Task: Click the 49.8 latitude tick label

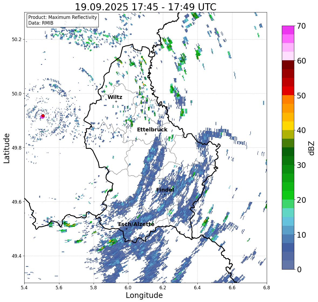Action: [x=17, y=148]
